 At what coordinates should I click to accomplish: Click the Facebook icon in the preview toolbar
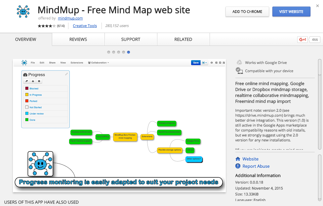click(216, 63)
